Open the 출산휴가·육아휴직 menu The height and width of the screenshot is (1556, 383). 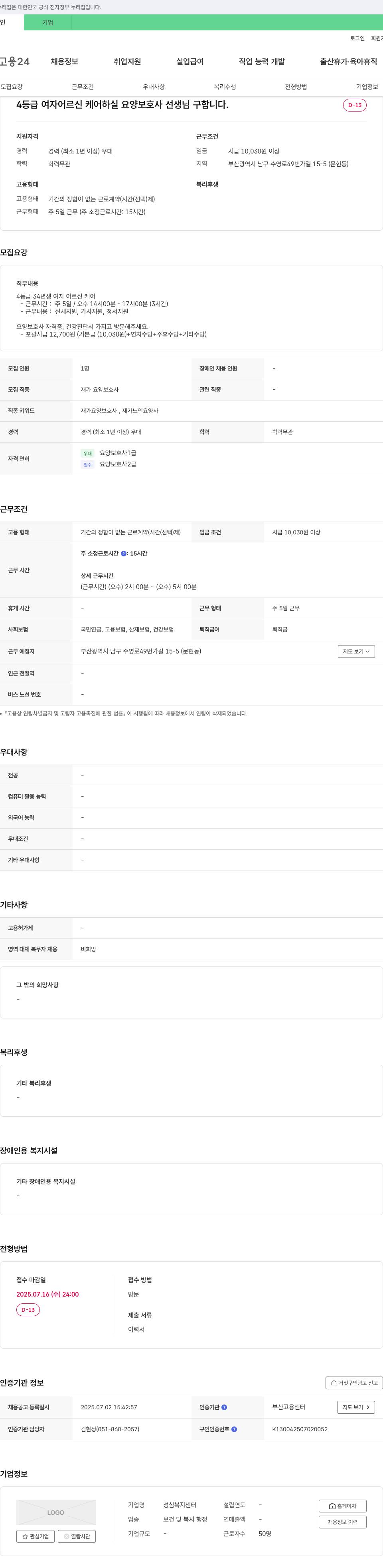tap(349, 62)
